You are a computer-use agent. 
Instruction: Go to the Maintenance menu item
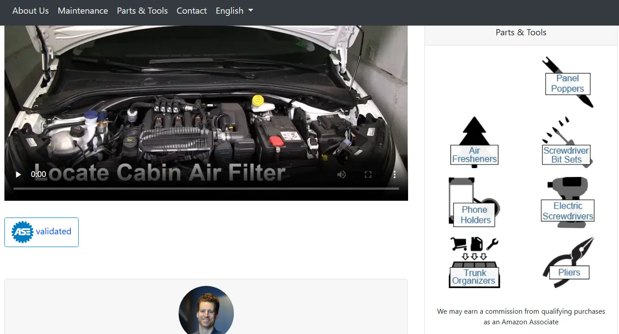click(83, 11)
